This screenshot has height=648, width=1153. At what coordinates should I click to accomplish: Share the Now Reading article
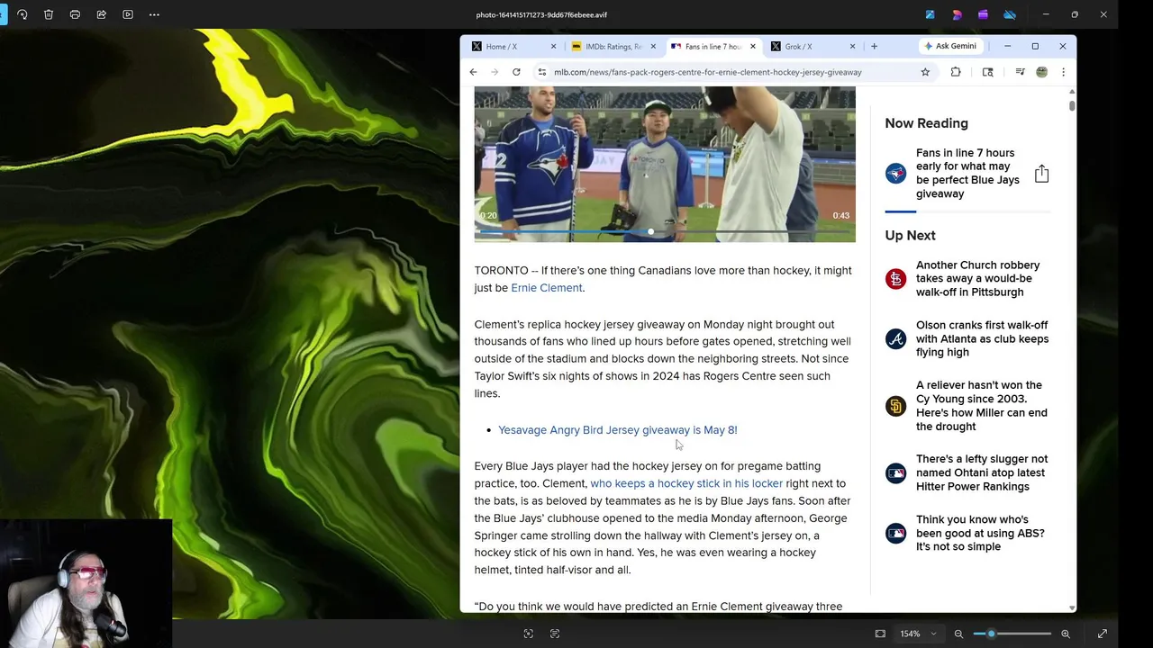pos(1041,173)
